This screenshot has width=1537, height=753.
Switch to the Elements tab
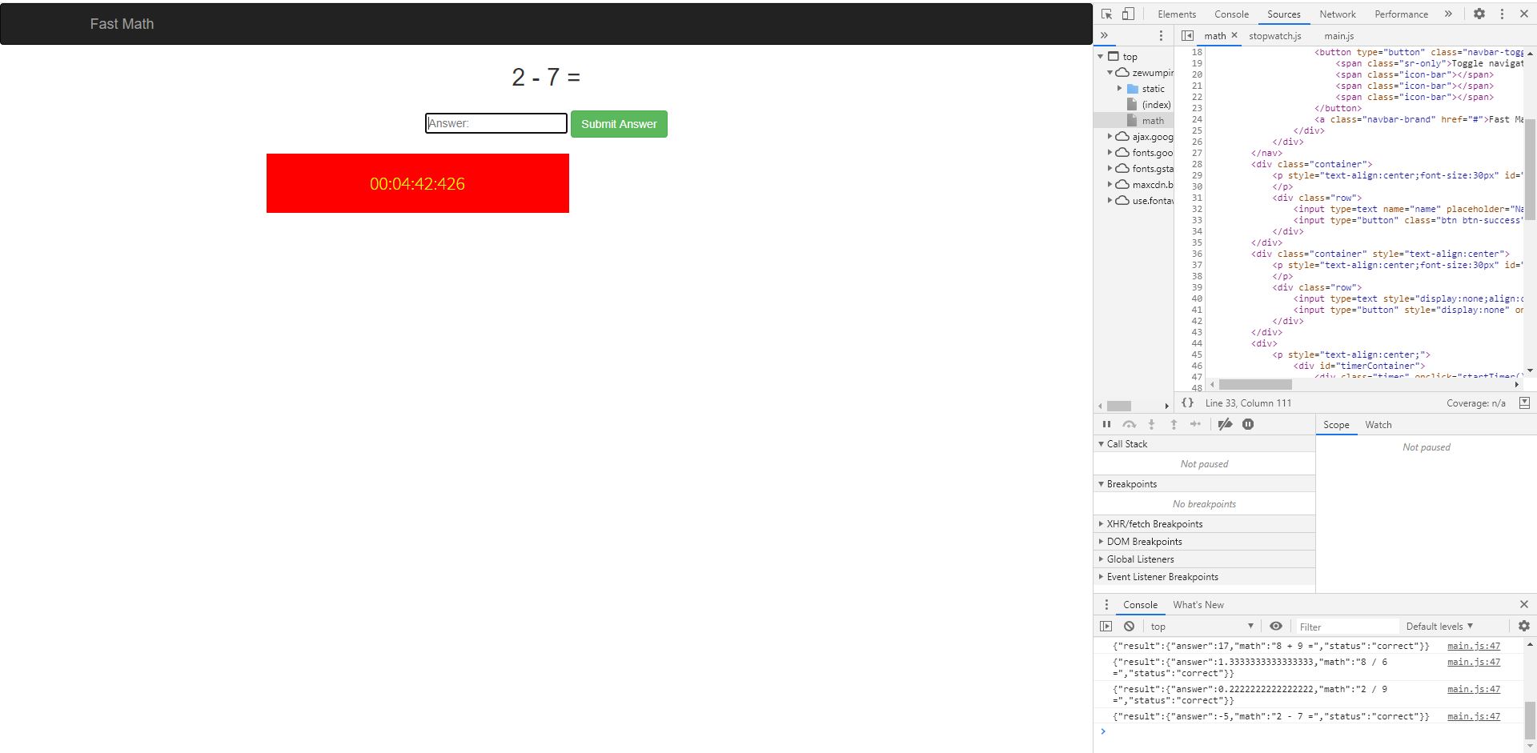click(1177, 14)
